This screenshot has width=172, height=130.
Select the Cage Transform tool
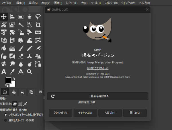tap(38, 40)
